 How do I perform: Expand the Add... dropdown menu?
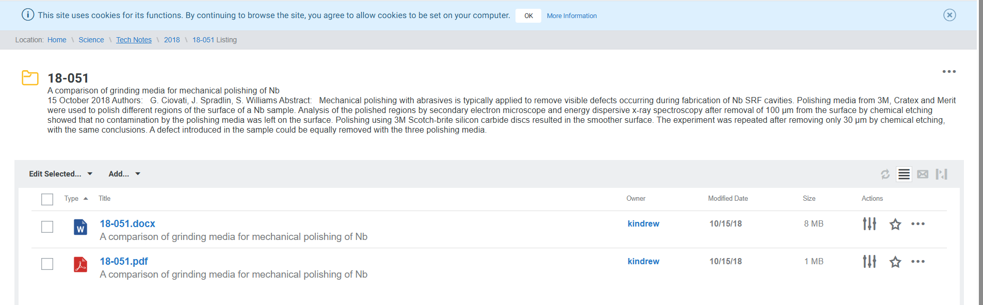[x=124, y=174]
